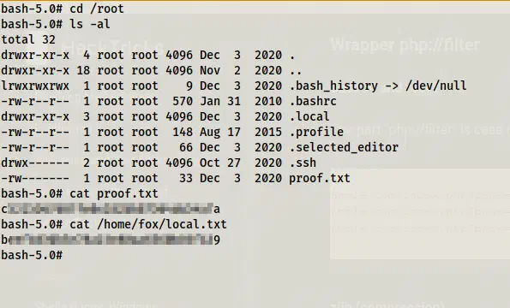Click the 'cat /home/fox/local.txt' command
Screen dimensions: 510x308
pos(148,224)
